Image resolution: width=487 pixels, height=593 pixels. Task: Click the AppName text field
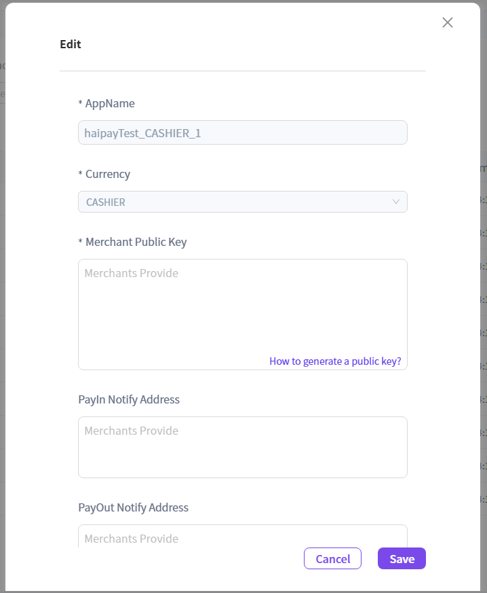click(x=242, y=132)
